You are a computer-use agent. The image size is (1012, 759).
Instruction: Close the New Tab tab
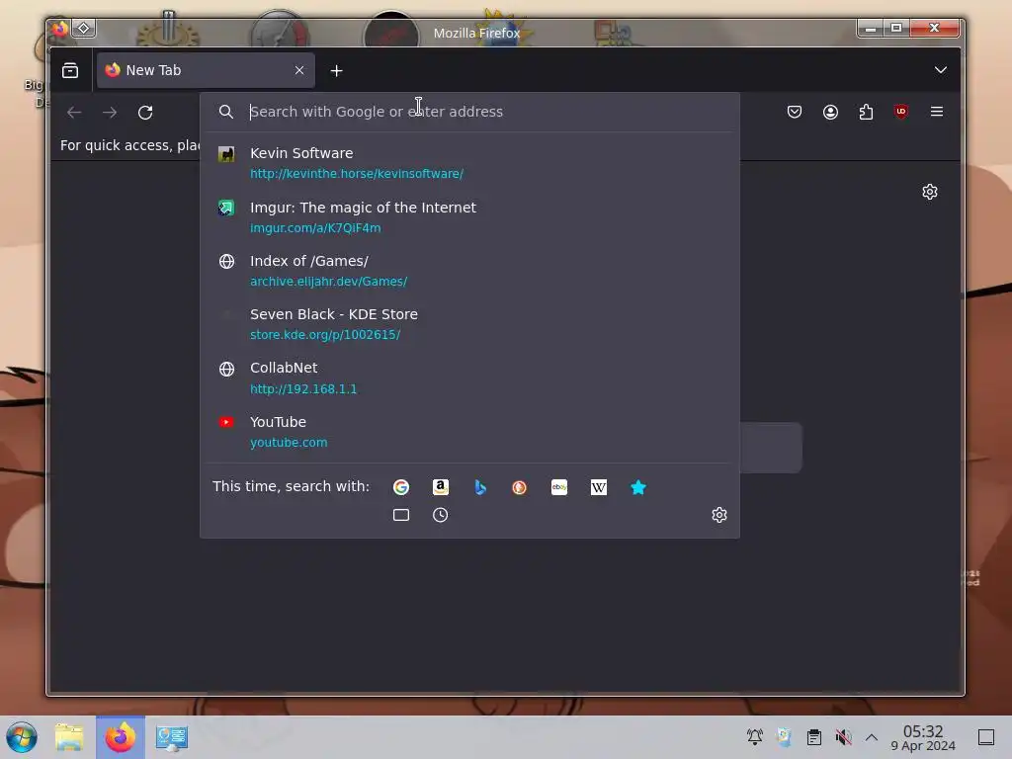tap(299, 70)
